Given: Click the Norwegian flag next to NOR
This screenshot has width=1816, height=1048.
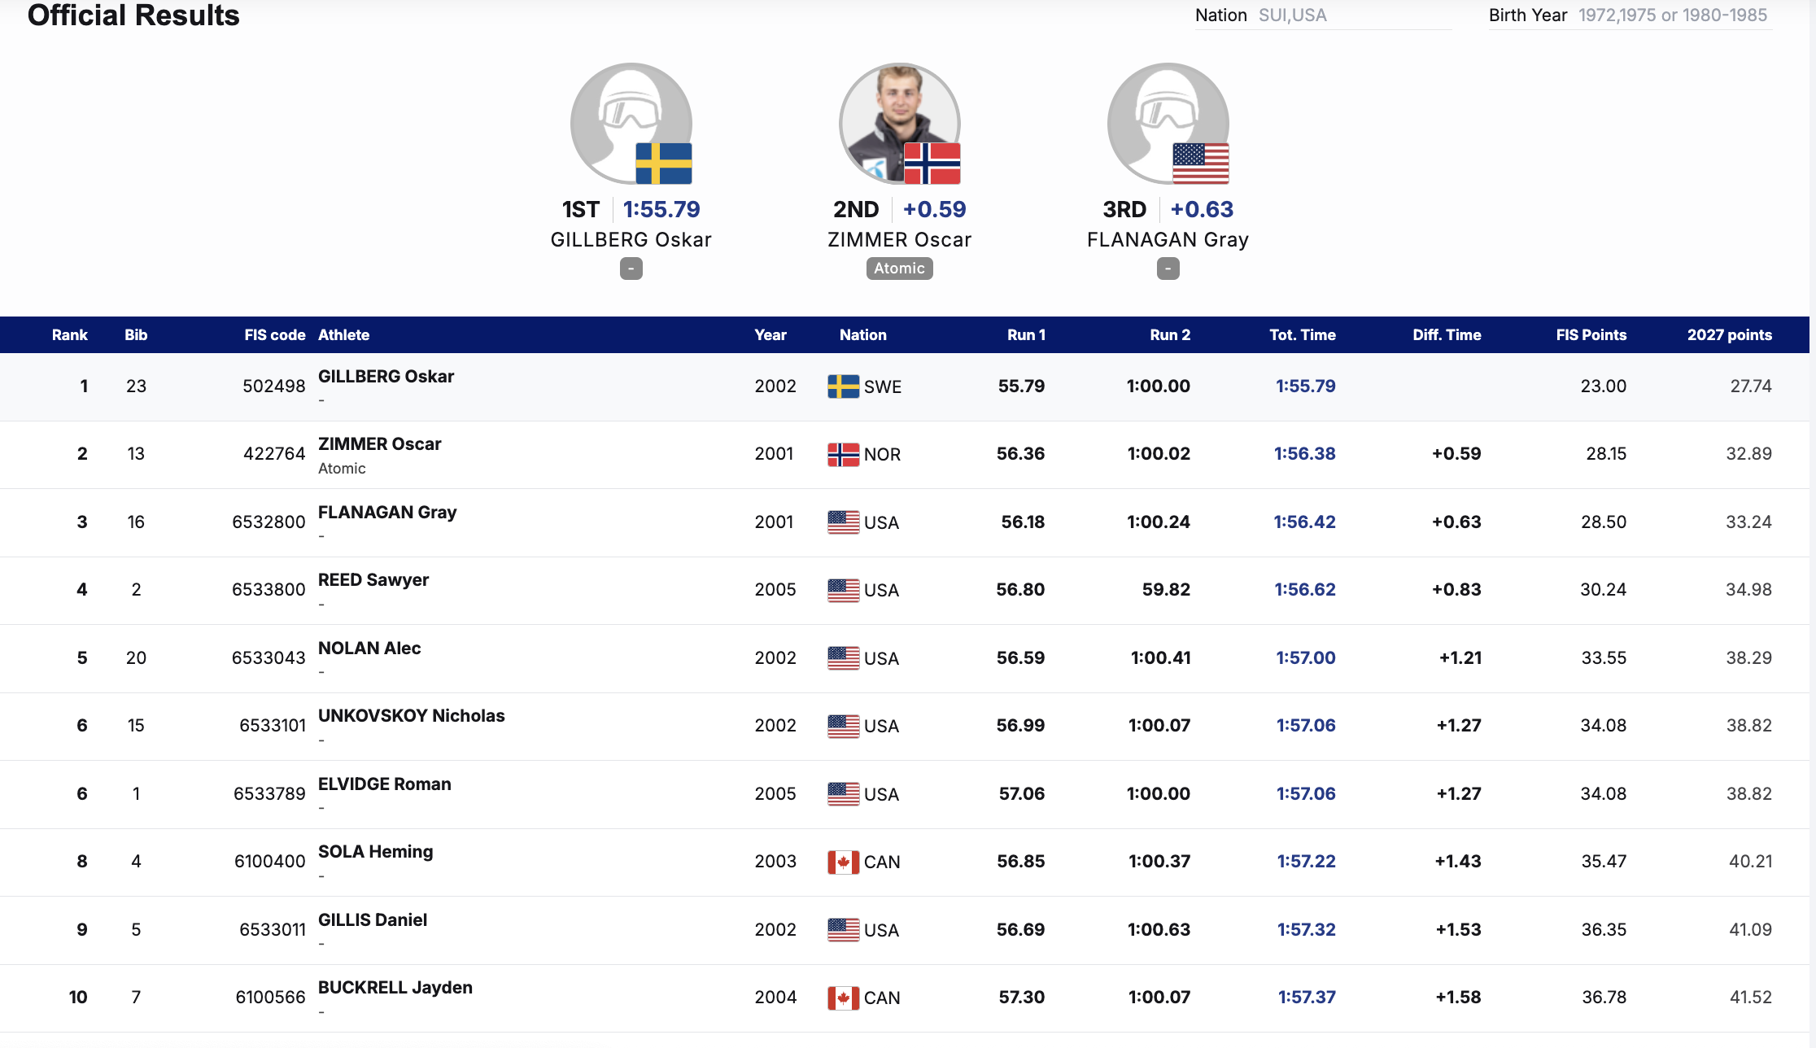Looking at the screenshot, I should click(x=843, y=454).
